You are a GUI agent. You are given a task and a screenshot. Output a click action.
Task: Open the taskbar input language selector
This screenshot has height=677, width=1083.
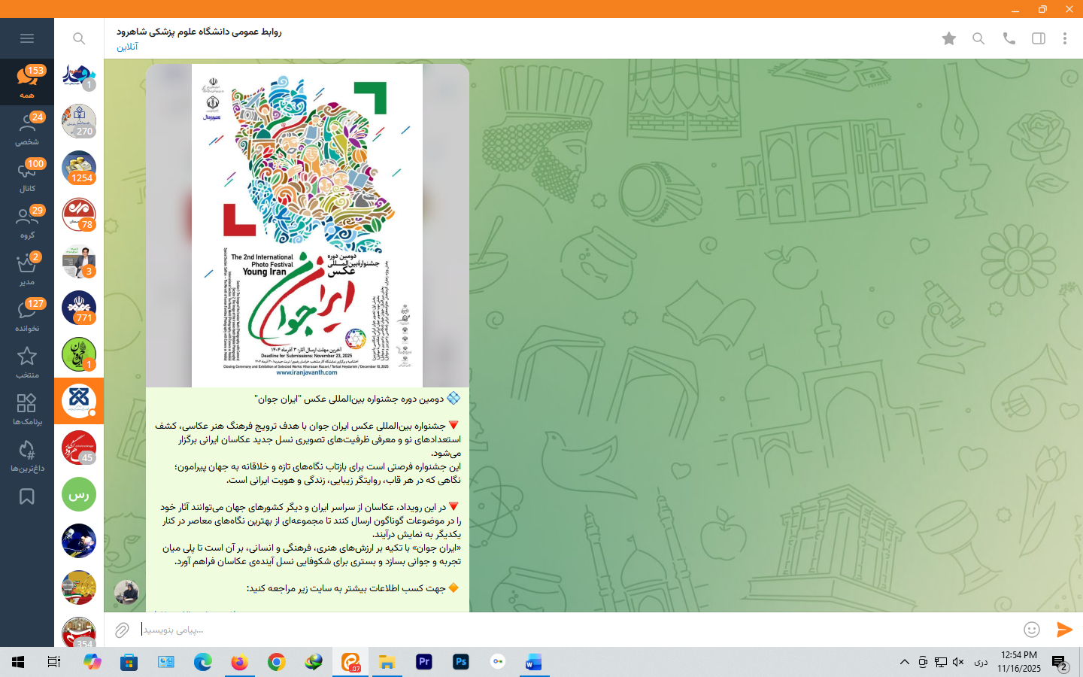click(x=980, y=662)
